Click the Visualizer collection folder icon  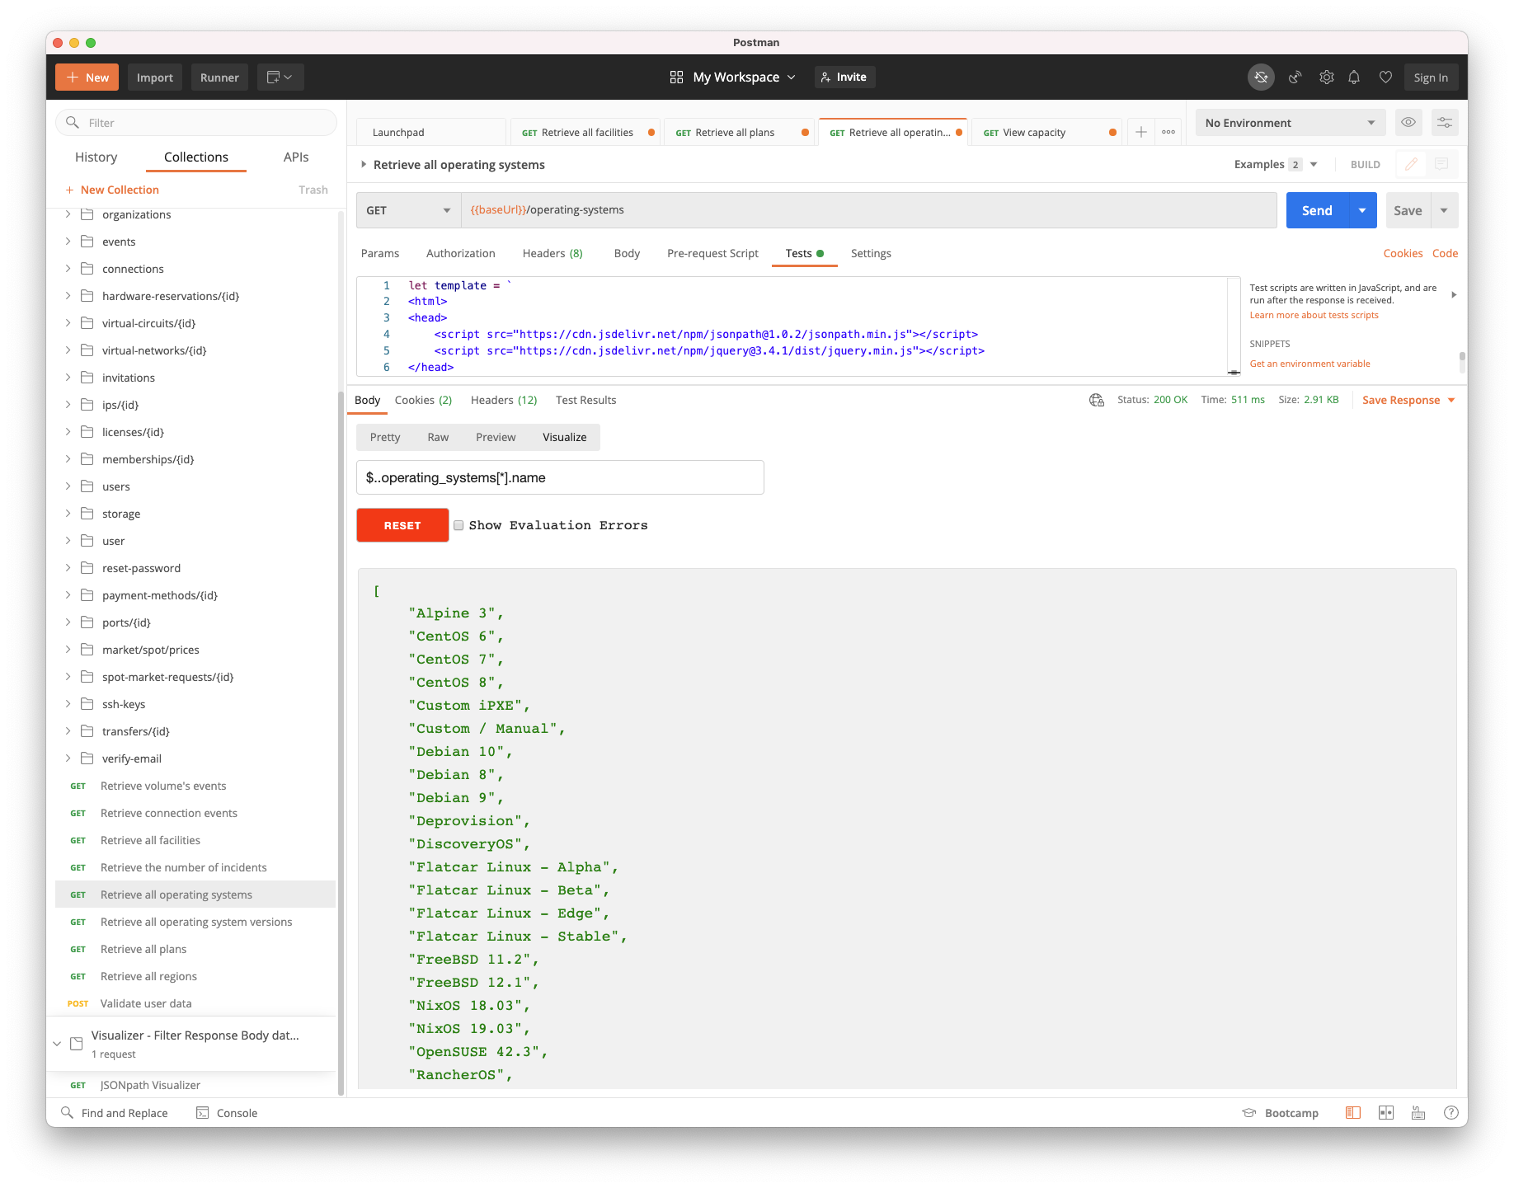77,1044
